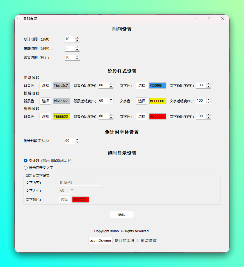Choose normal stage background color button

click(x=46, y=85)
